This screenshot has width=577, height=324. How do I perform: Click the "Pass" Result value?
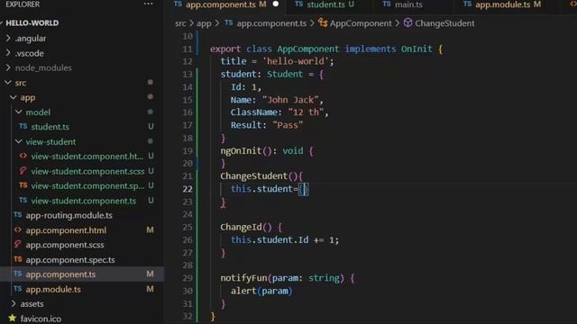(x=288, y=125)
